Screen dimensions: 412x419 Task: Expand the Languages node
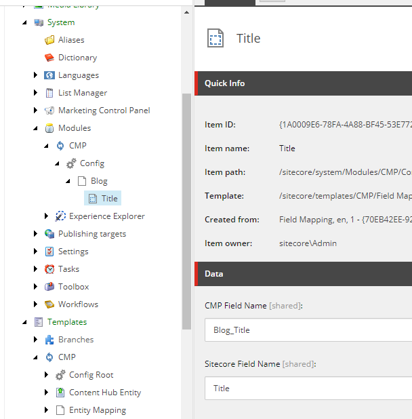coord(35,75)
